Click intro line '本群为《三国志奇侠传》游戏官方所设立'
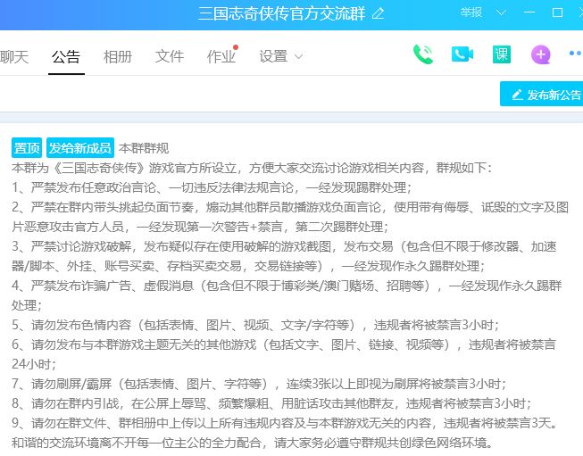 click(252, 168)
